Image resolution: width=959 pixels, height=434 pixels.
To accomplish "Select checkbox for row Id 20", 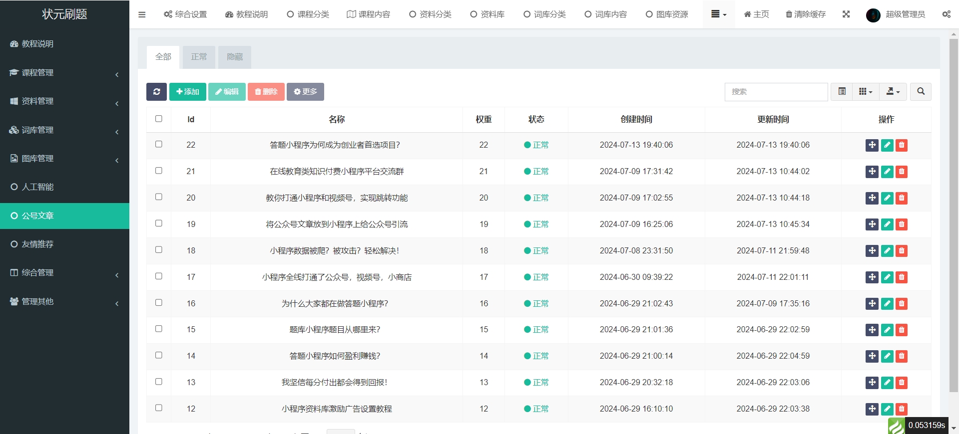I will tap(159, 197).
